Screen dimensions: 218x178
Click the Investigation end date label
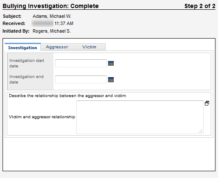tap(26, 79)
